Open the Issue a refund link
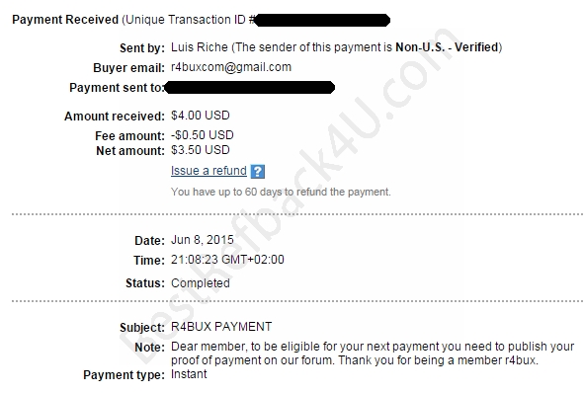The image size is (584, 393). tap(209, 171)
